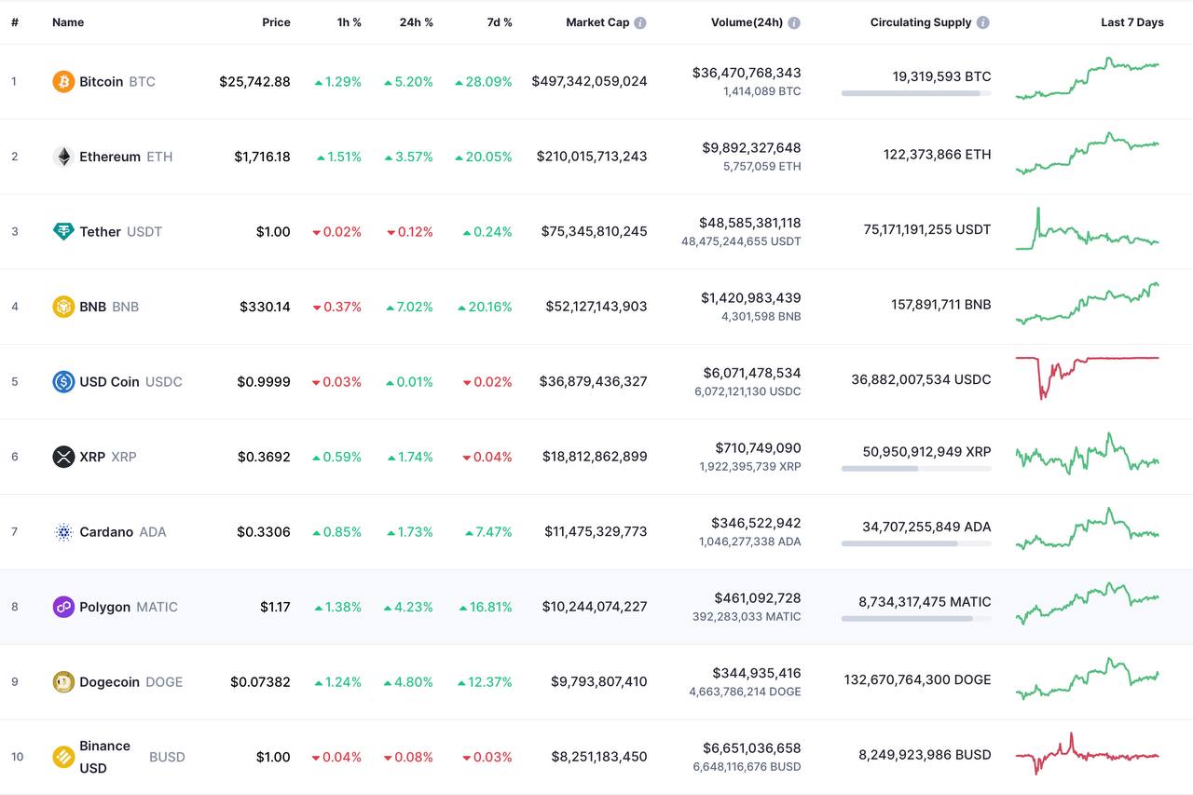Click the USD Coin logo
This screenshot has width=1193, height=795.
(63, 382)
